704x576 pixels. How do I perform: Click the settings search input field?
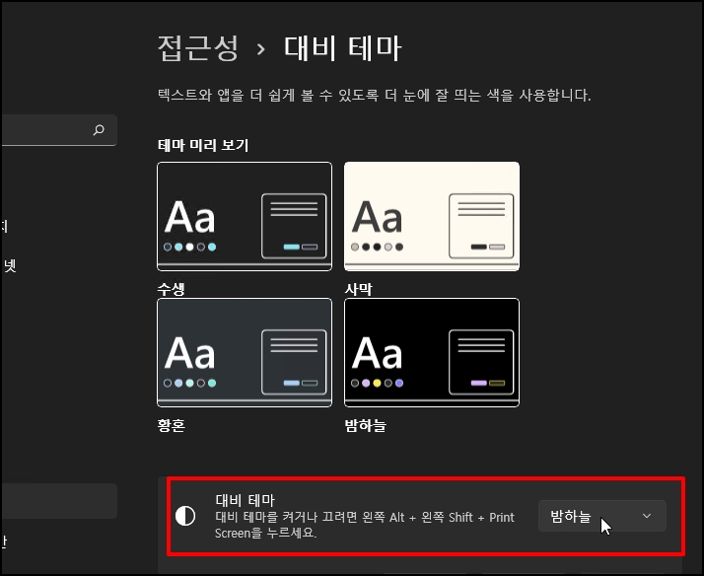59,130
